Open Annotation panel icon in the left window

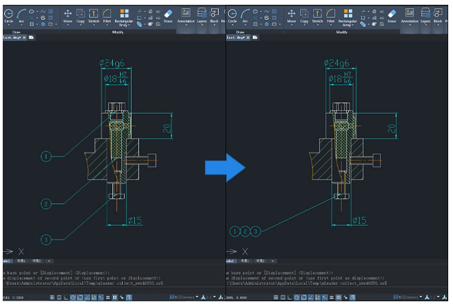pos(186,13)
